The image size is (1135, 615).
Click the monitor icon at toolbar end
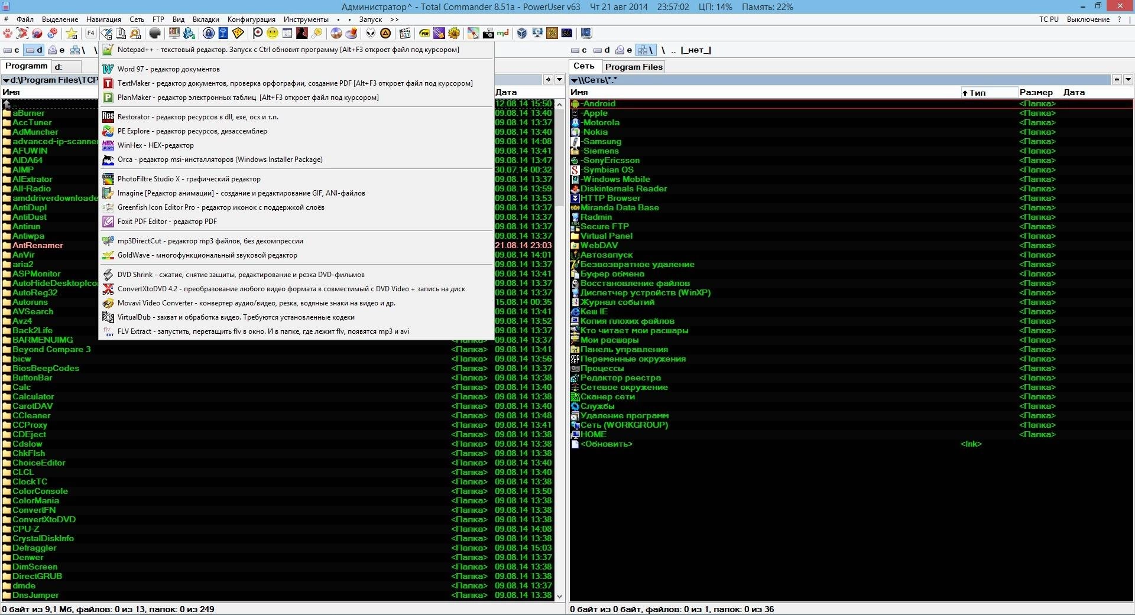[x=586, y=33]
